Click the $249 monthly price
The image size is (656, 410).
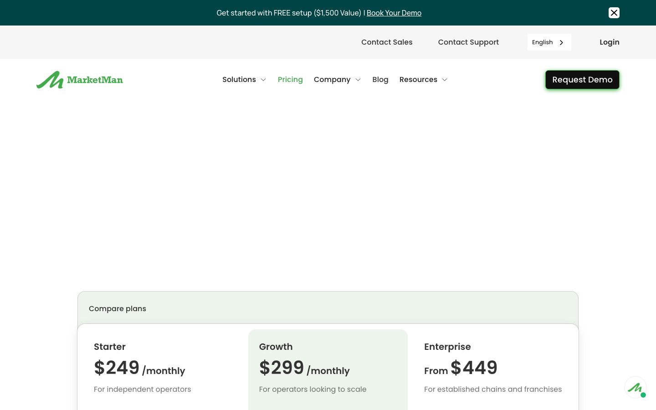(x=139, y=368)
